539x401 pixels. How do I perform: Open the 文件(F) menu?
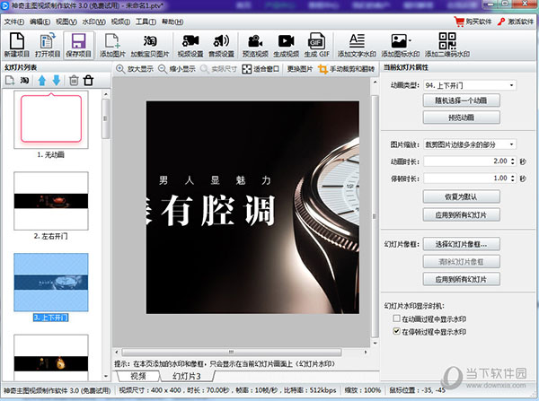[x=14, y=22]
